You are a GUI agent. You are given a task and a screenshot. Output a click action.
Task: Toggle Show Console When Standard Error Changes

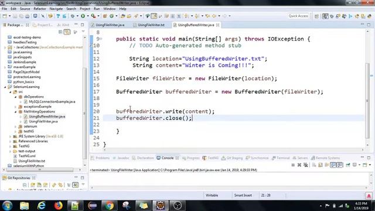(x=340, y=165)
